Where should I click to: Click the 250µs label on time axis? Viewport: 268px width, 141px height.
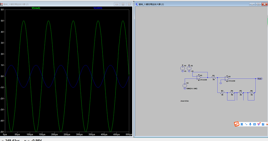[67, 134]
